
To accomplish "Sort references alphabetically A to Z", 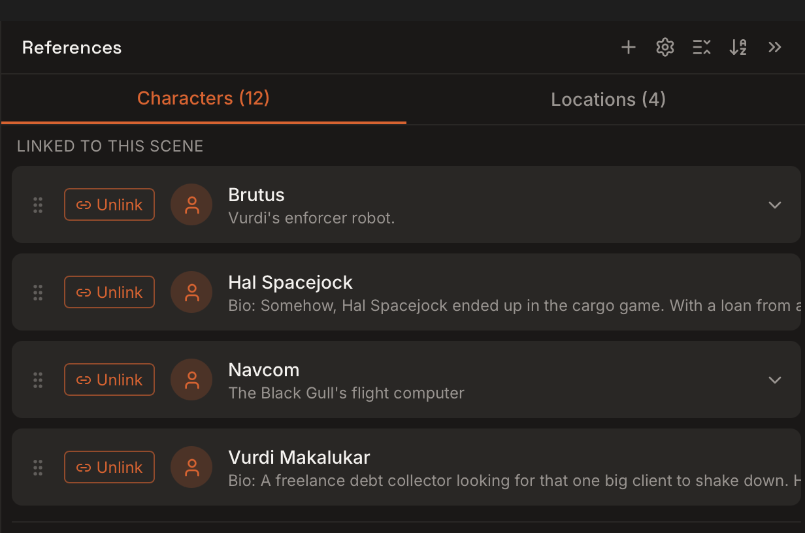I will click(738, 46).
